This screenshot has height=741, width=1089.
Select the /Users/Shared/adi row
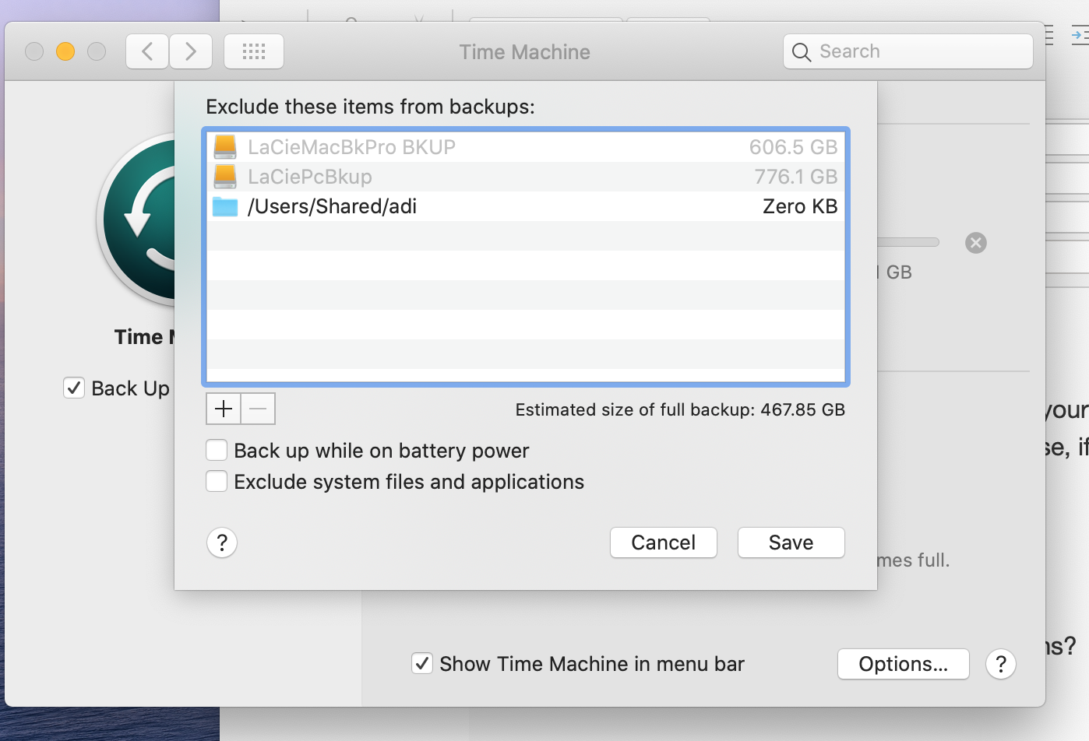tap(526, 206)
